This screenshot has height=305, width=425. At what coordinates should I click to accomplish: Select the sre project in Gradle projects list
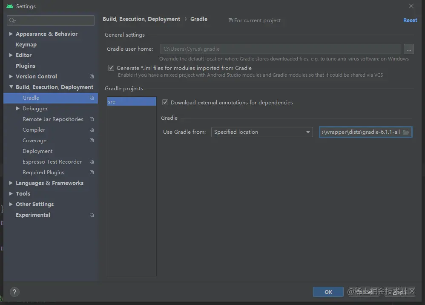132,102
